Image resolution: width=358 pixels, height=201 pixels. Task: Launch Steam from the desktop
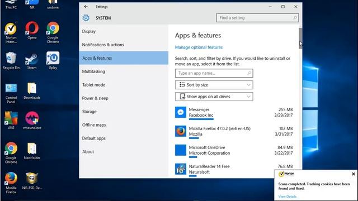[32, 61]
